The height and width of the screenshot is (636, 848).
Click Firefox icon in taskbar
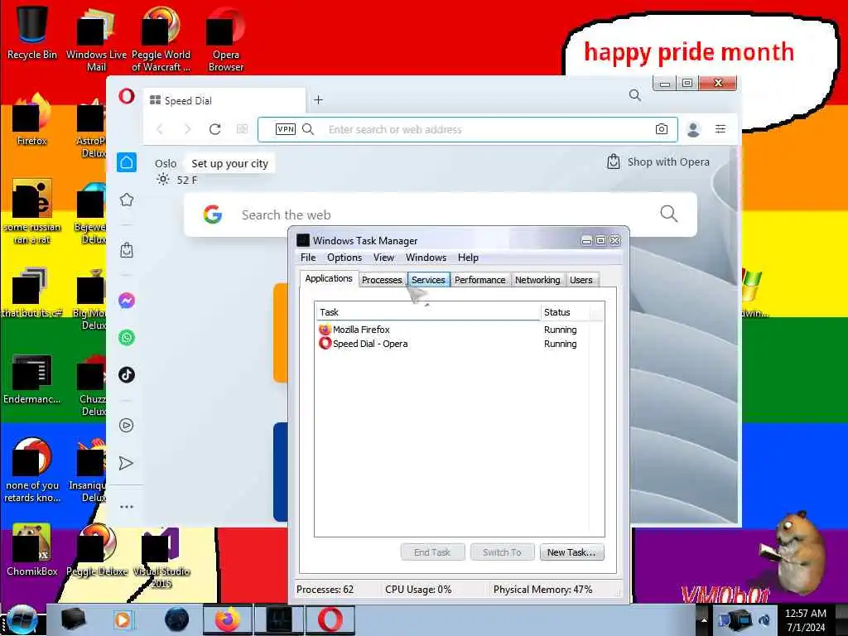pyautogui.click(x=227, y=619)
